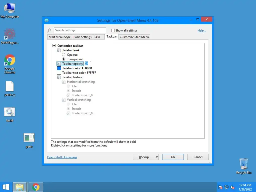Select the penis.cs file icon

pos(10,88)
